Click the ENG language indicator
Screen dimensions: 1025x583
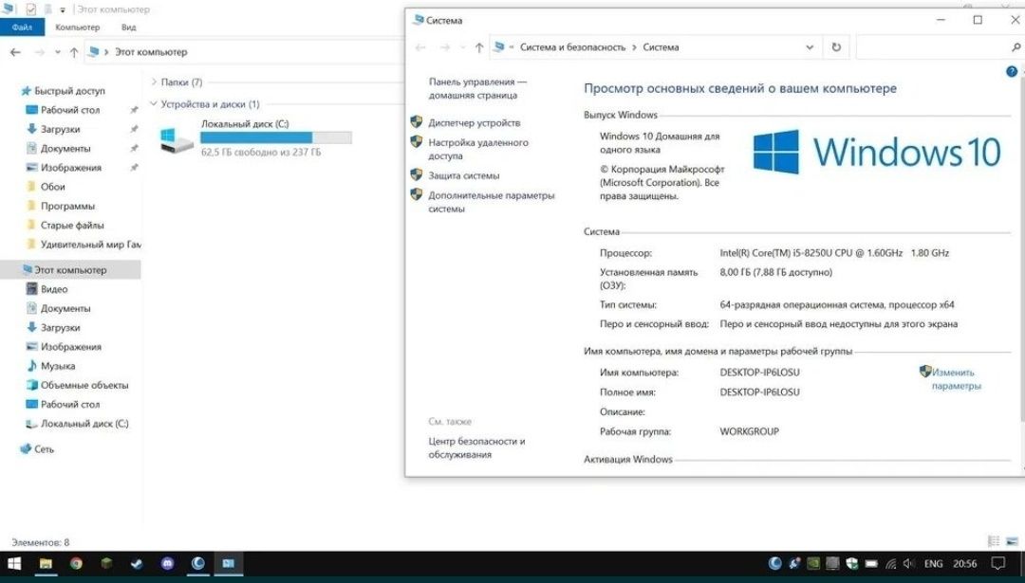click(x=933, y=563)
